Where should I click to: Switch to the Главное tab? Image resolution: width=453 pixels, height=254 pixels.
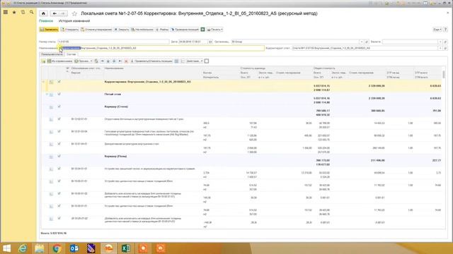(46, 21)
